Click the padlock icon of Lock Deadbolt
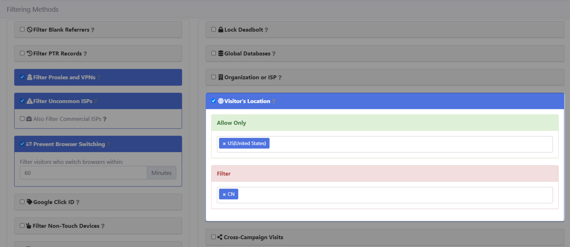Viewport: 570px width, 247px height. click(x=221, y=30)
